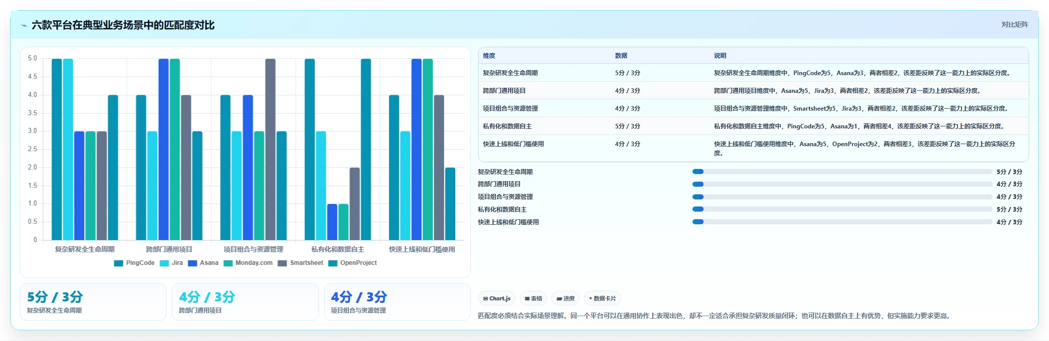The height and width of the screenshot is (341, 1049).
Task: Click the 复杂研发全生命周期 progress bar
Action: click(842, 172)
